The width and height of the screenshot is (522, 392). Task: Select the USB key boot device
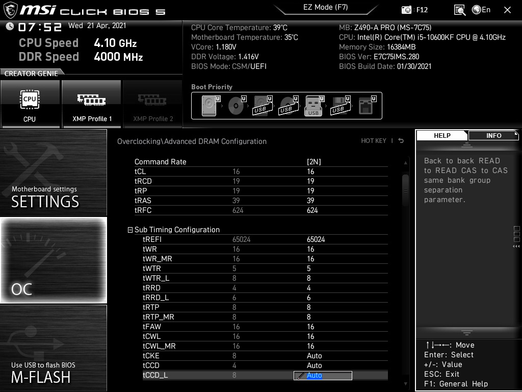click(x=314, y=106)
